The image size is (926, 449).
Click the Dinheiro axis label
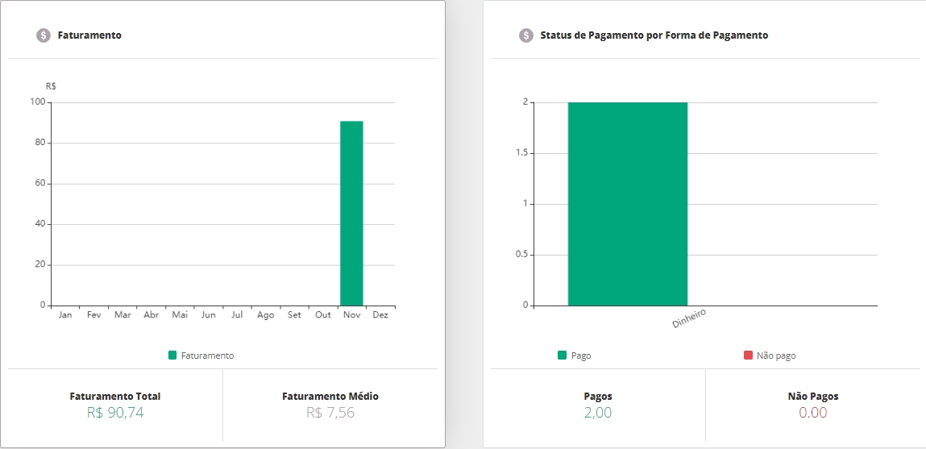coord(689,318)
